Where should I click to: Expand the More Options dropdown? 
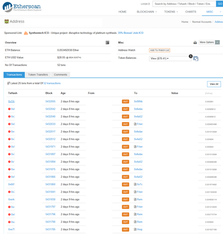(209, 42)
